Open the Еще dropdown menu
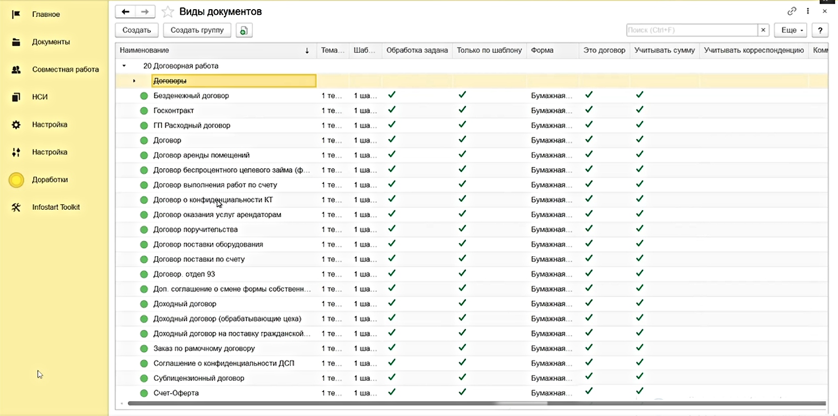 coord(790,30)
